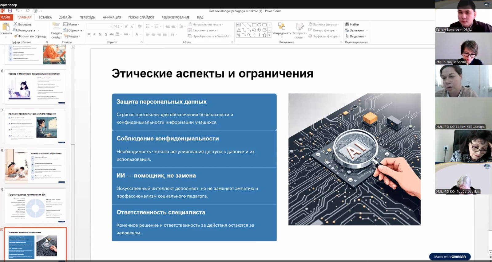Align text left in Абзац group
This screenshot has height=262, width=492.
click(148, 34)
